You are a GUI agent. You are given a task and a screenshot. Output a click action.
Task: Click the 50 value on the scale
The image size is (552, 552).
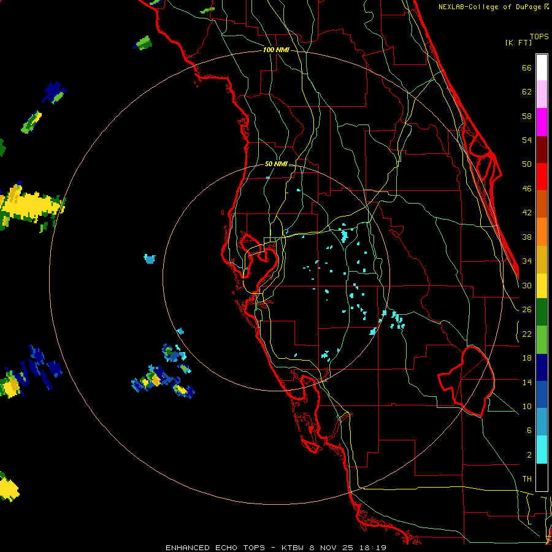[x=527, y=164]
